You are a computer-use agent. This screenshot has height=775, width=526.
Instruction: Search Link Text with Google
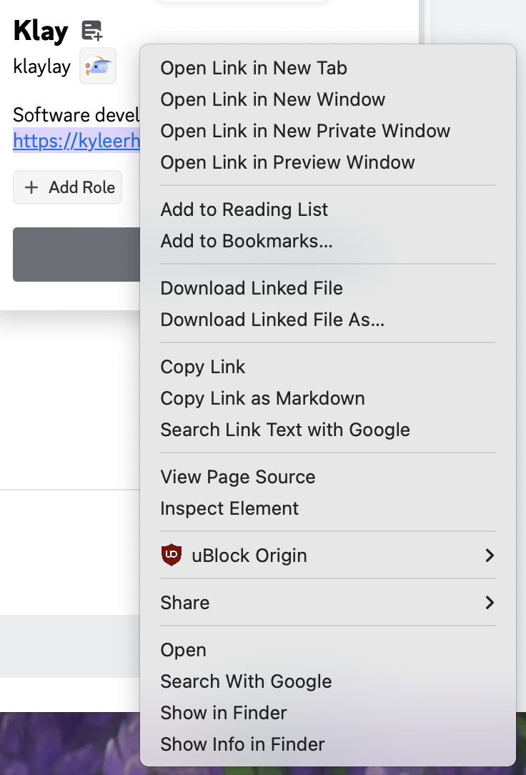click(286, 430)
